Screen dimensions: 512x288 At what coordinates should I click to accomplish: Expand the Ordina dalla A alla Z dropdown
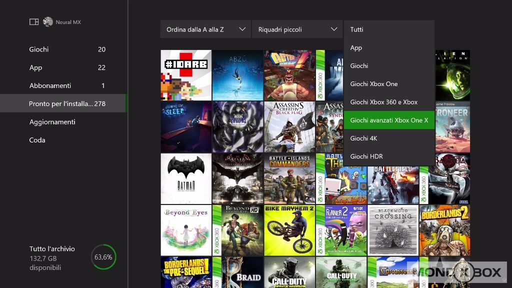205,29
